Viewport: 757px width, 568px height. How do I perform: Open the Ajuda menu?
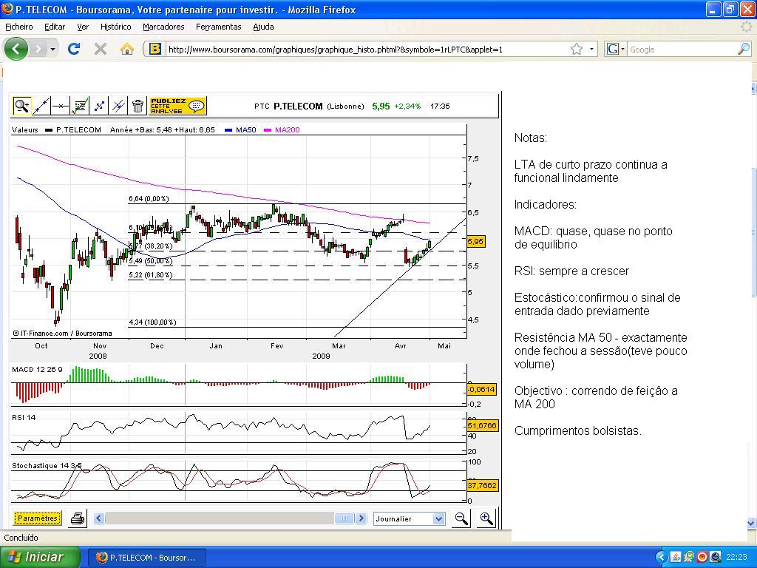(263, 27)
